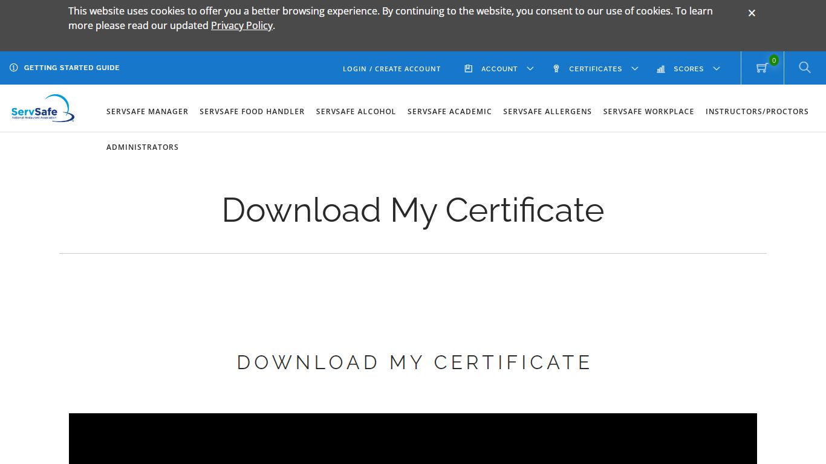The image size is (826, 464).
Task: Navigate to ServSafe Academic
Action: pyautogui.click(x=450, y=112)
